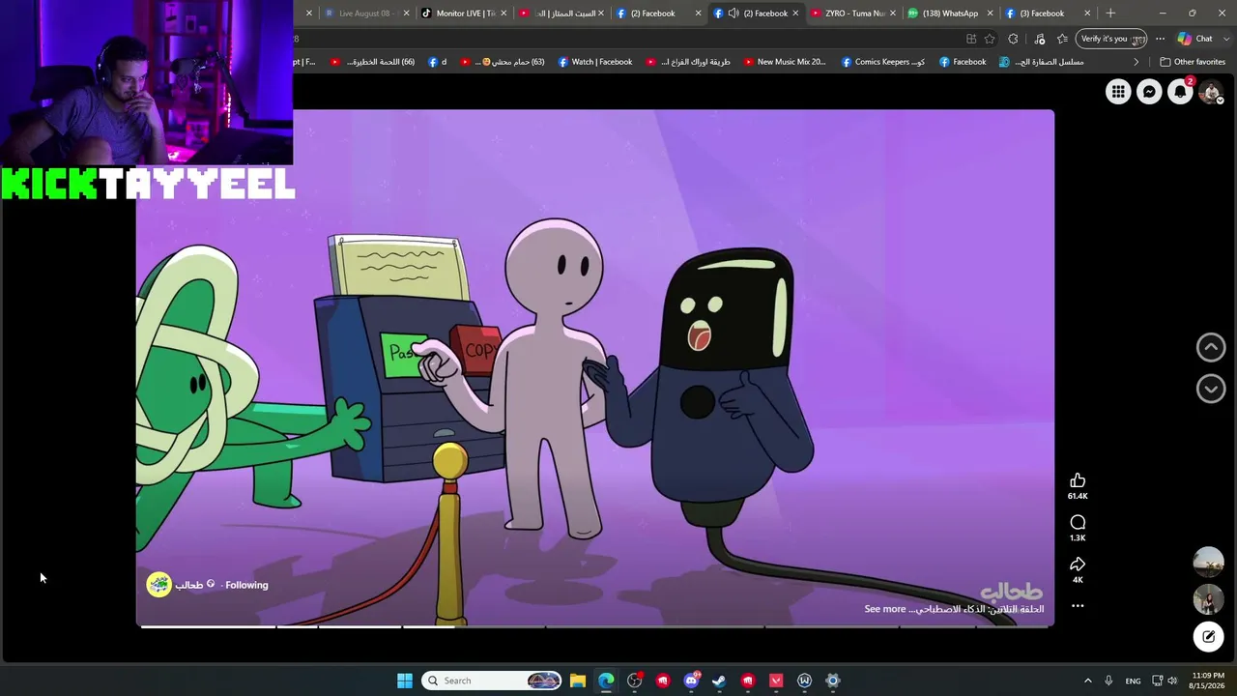Show more bookmarks with the overflow chevron

[1136, 62]
